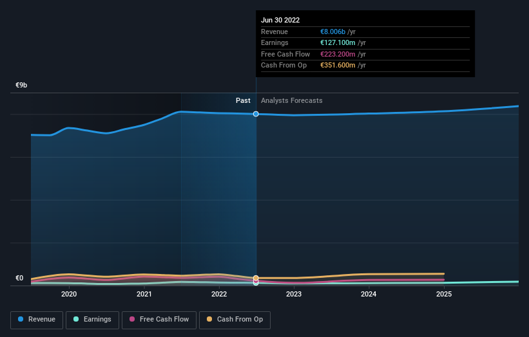Click the Free Cash Flow label in tooltip
The width and height of the screenshot is (529, 337).
tap(285, 54)
